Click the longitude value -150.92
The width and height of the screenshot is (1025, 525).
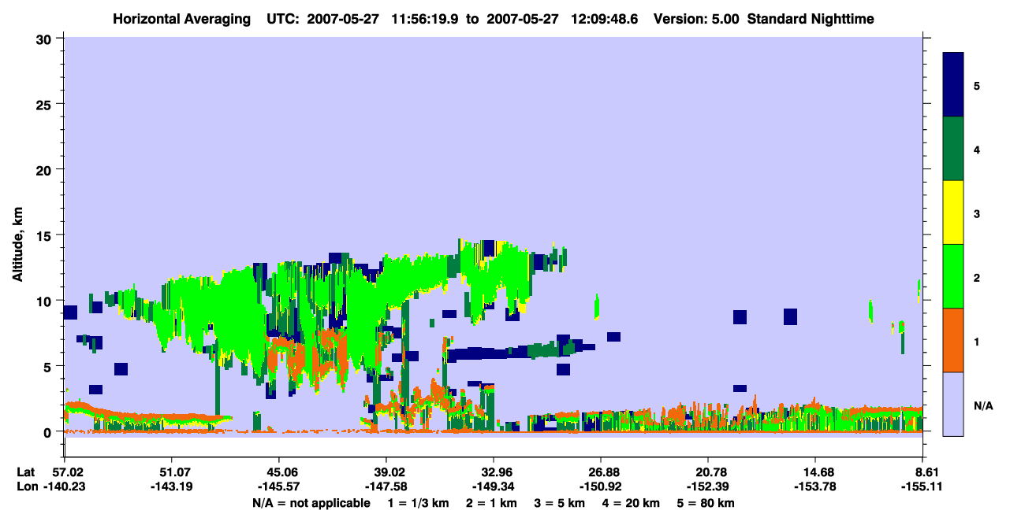point(601,487)
